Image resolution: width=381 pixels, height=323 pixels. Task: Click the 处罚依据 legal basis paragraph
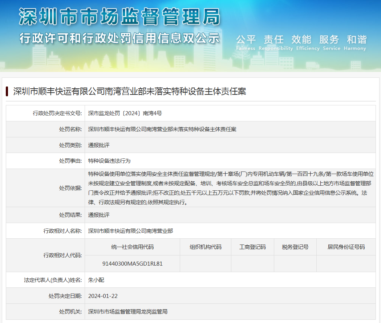coord(231,188)
